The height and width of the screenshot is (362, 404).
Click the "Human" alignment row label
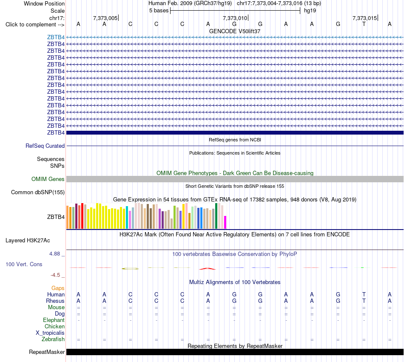pyautogui.click(x=56, y=295)
